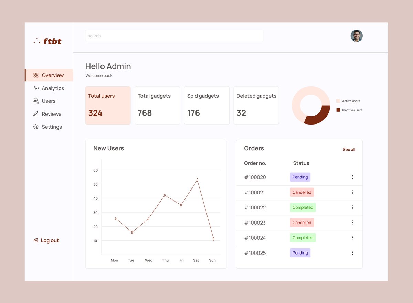Toggle the Pending status badge on order #100020

(x=300, y=177)
